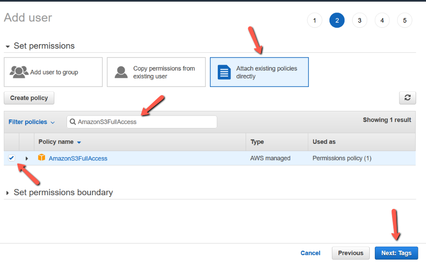Sort by the Policy name column
426x262 pixels.
(60, 142)
